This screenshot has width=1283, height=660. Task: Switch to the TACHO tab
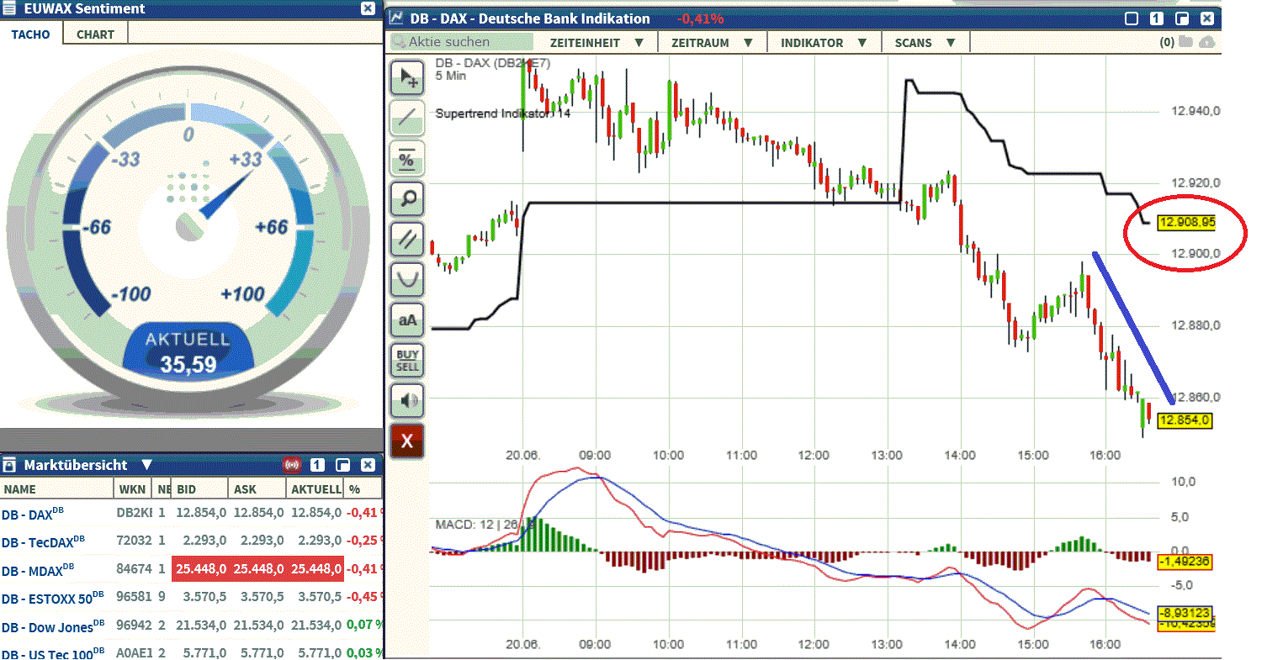click(31, 34)
